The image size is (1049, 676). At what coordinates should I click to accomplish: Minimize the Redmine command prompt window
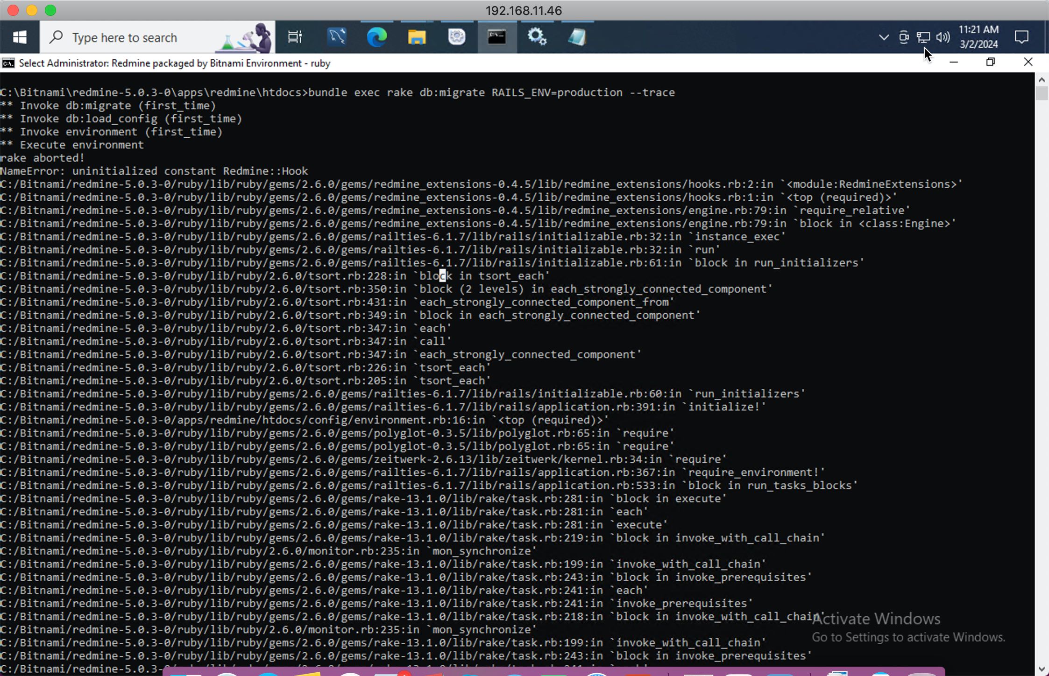953,62
